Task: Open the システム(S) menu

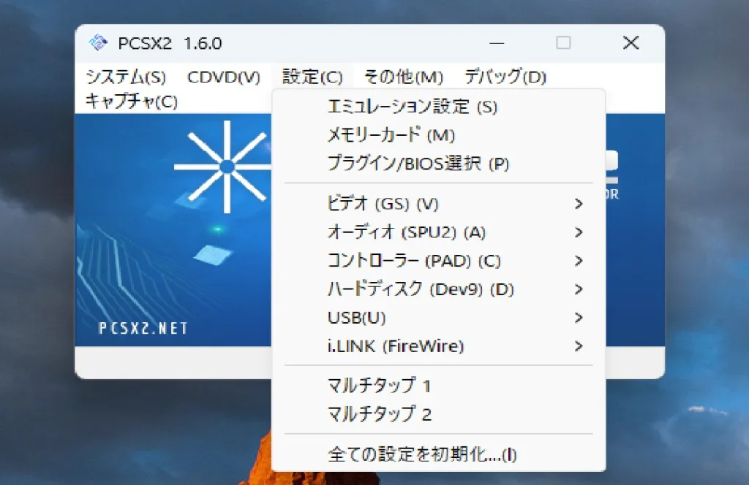Action: [126, 77]
